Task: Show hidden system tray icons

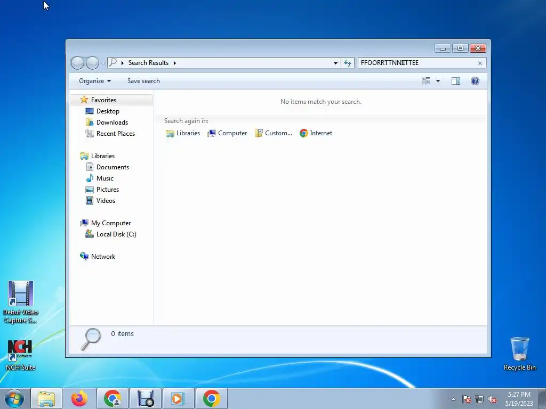Action: point(453,399)
